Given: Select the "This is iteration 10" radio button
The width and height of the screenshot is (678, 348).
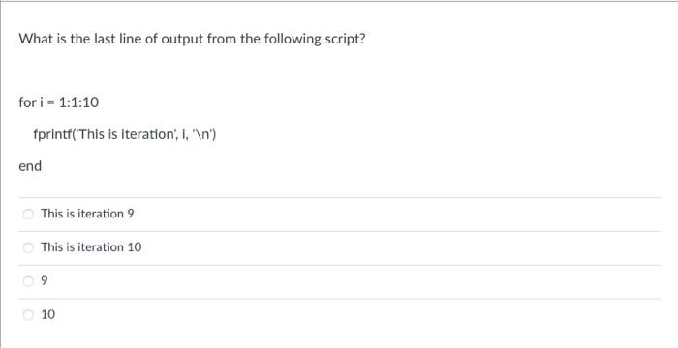Looking at the screenshot, I should 28,247.
